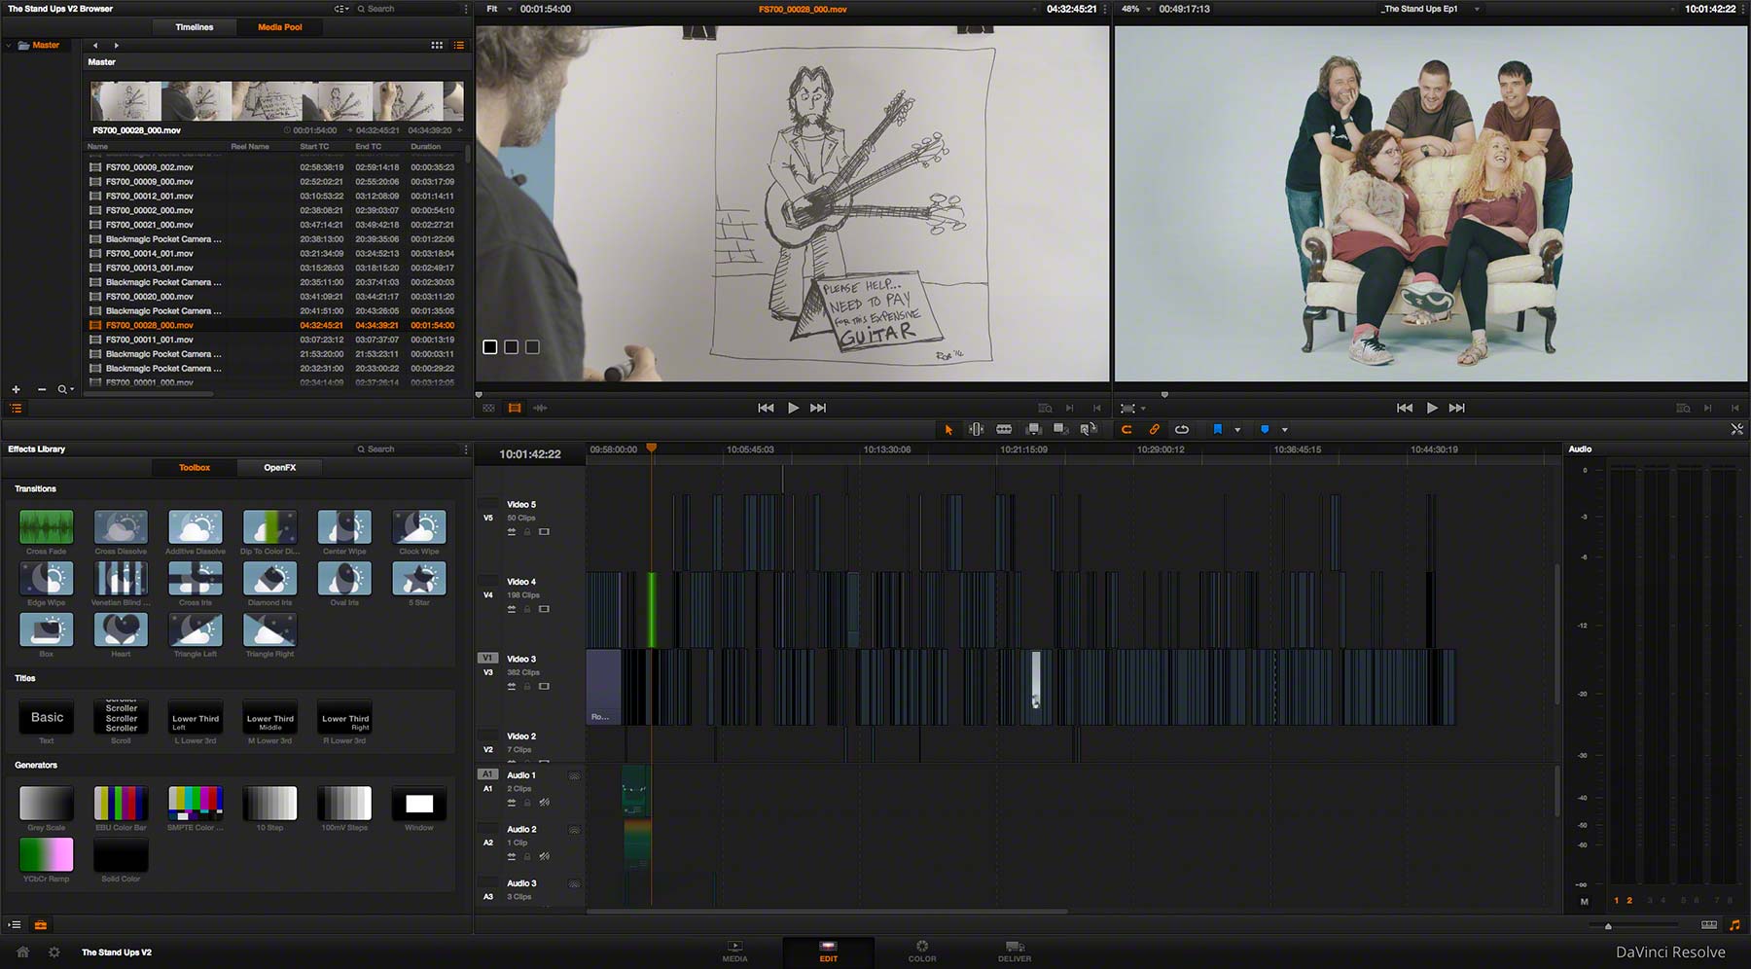Play the timeline viewer
The image size is (1751, 969).
tap(1432, 408)
